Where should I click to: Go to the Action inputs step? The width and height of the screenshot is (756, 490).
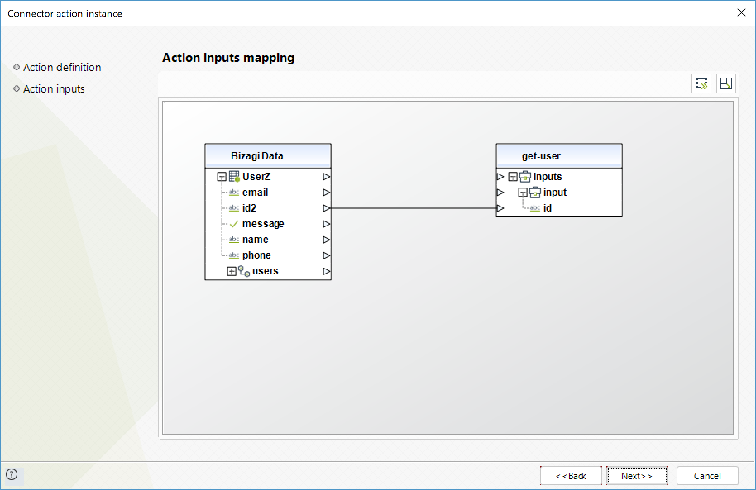pos(54,89)
